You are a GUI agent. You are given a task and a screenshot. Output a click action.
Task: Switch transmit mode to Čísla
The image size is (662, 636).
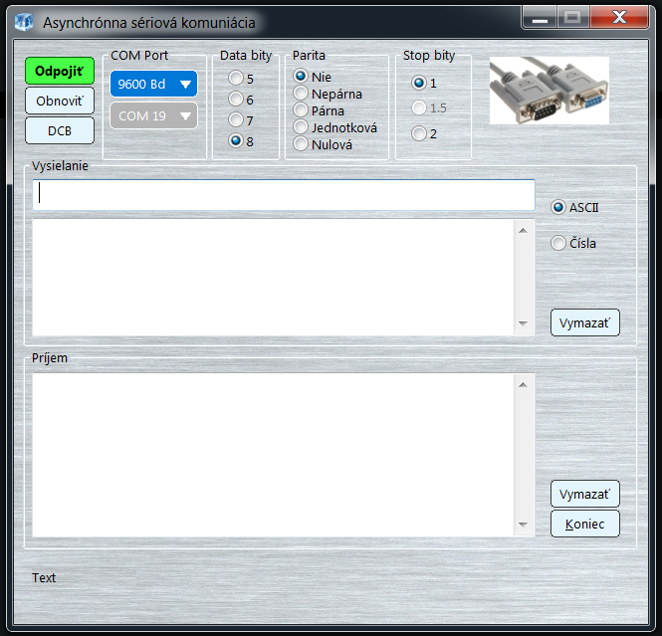coord(558,243)
